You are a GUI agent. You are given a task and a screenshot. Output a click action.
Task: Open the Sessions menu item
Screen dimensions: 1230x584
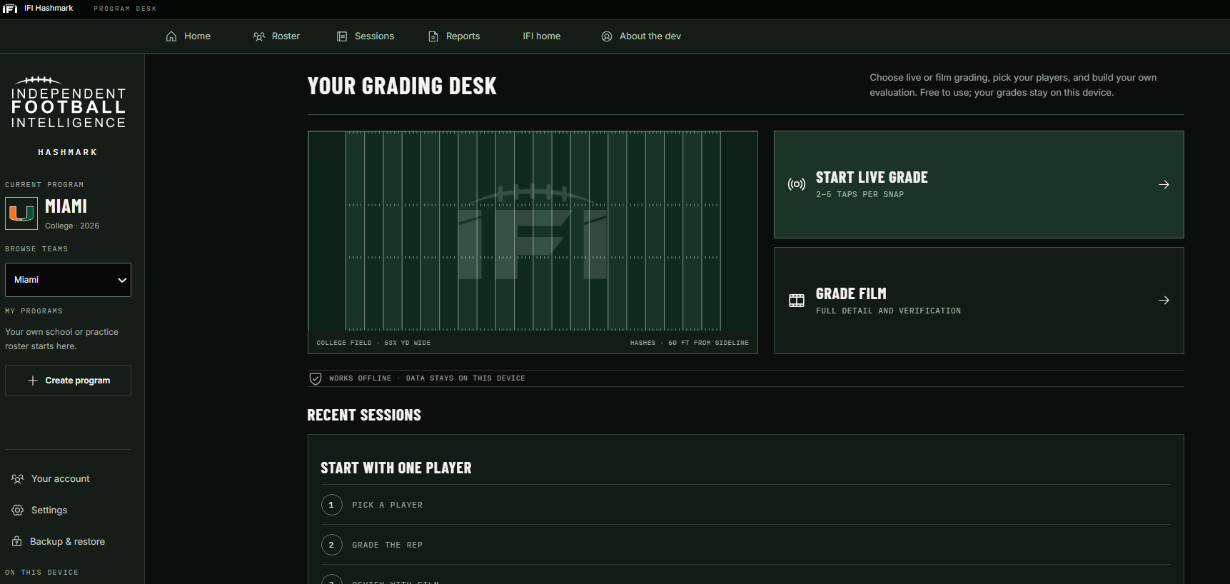366,36
